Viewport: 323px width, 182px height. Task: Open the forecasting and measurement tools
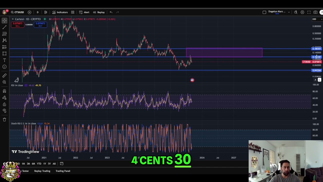tap(5, 47)
